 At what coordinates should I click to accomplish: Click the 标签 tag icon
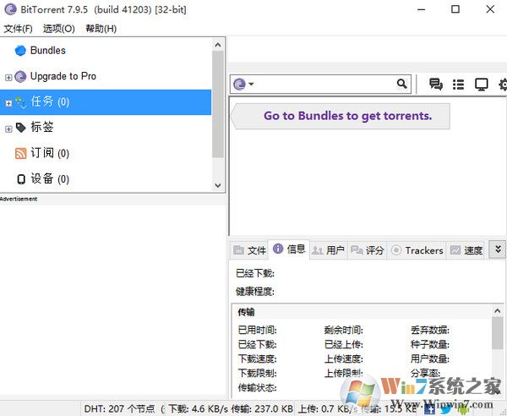(x=21, y=128)
